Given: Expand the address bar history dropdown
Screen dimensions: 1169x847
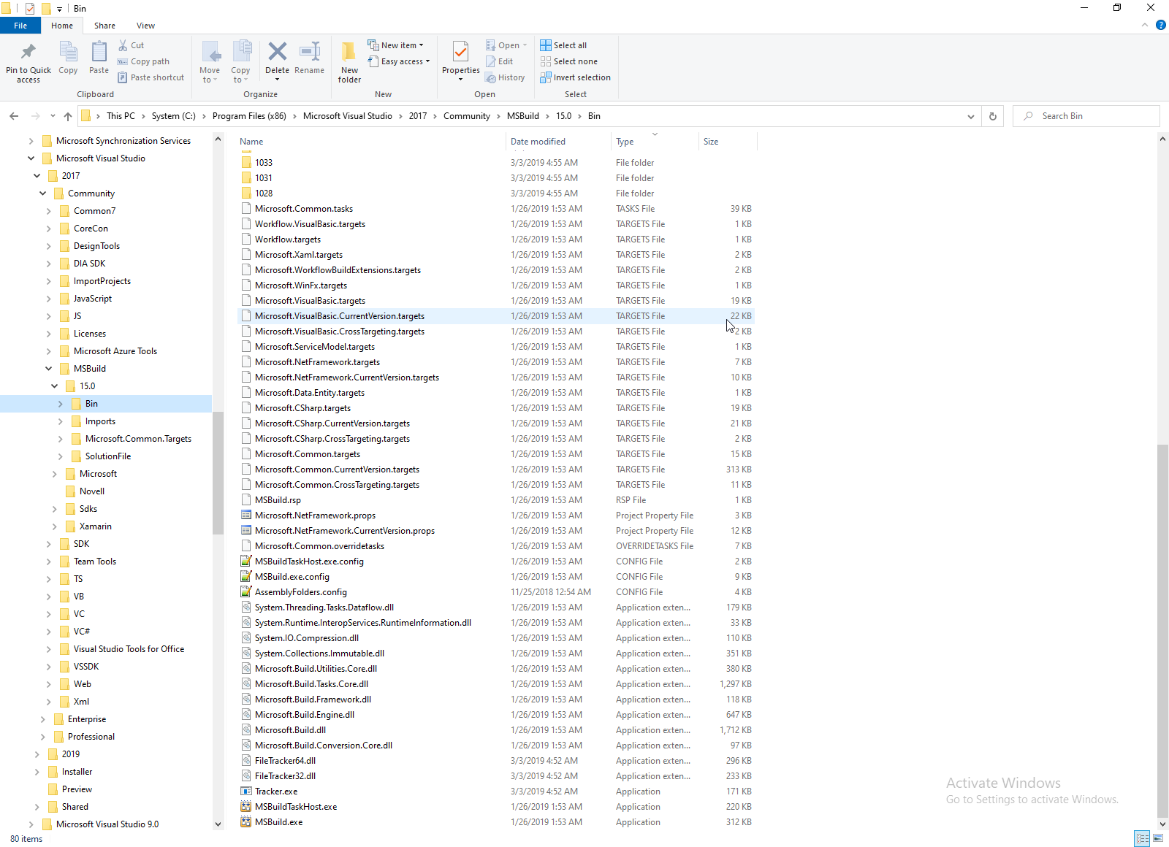Looking at the screenshot, I should [970, 116].
